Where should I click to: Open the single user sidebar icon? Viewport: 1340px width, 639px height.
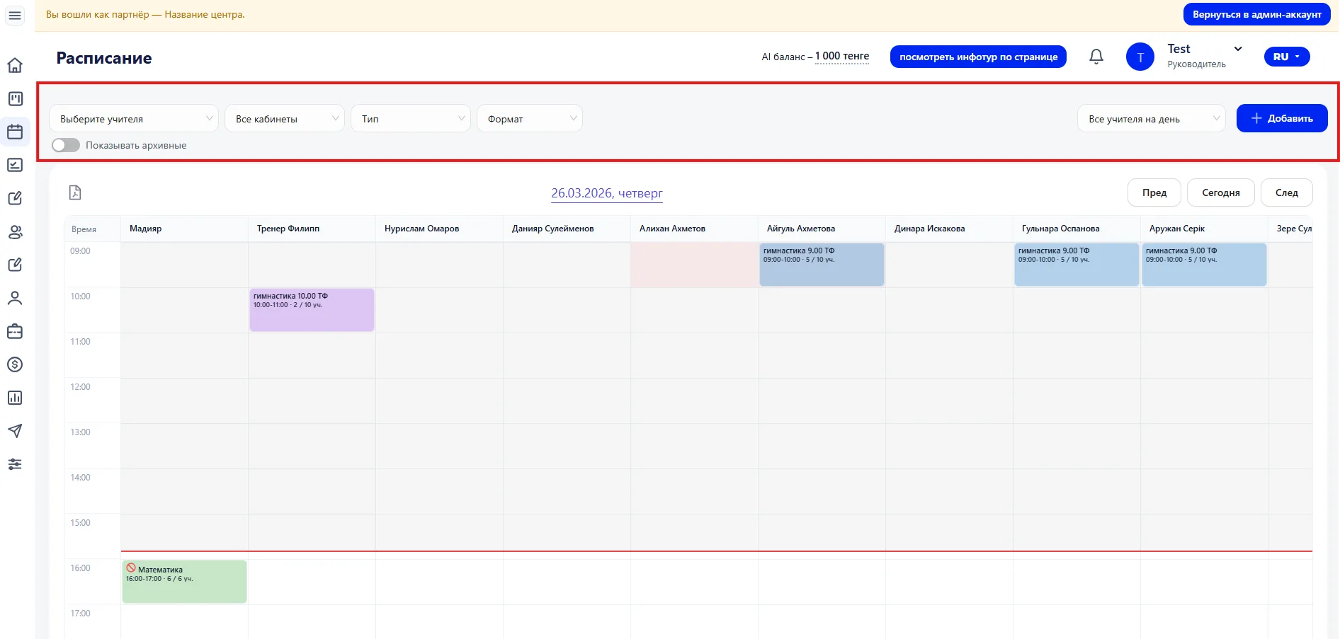pos(15,298)
